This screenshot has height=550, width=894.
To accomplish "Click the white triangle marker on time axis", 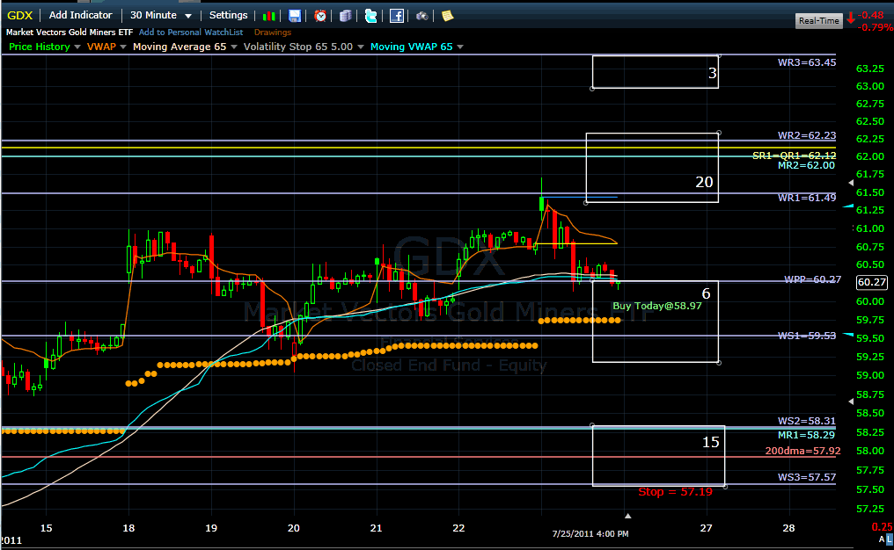I will coord(627,516).
